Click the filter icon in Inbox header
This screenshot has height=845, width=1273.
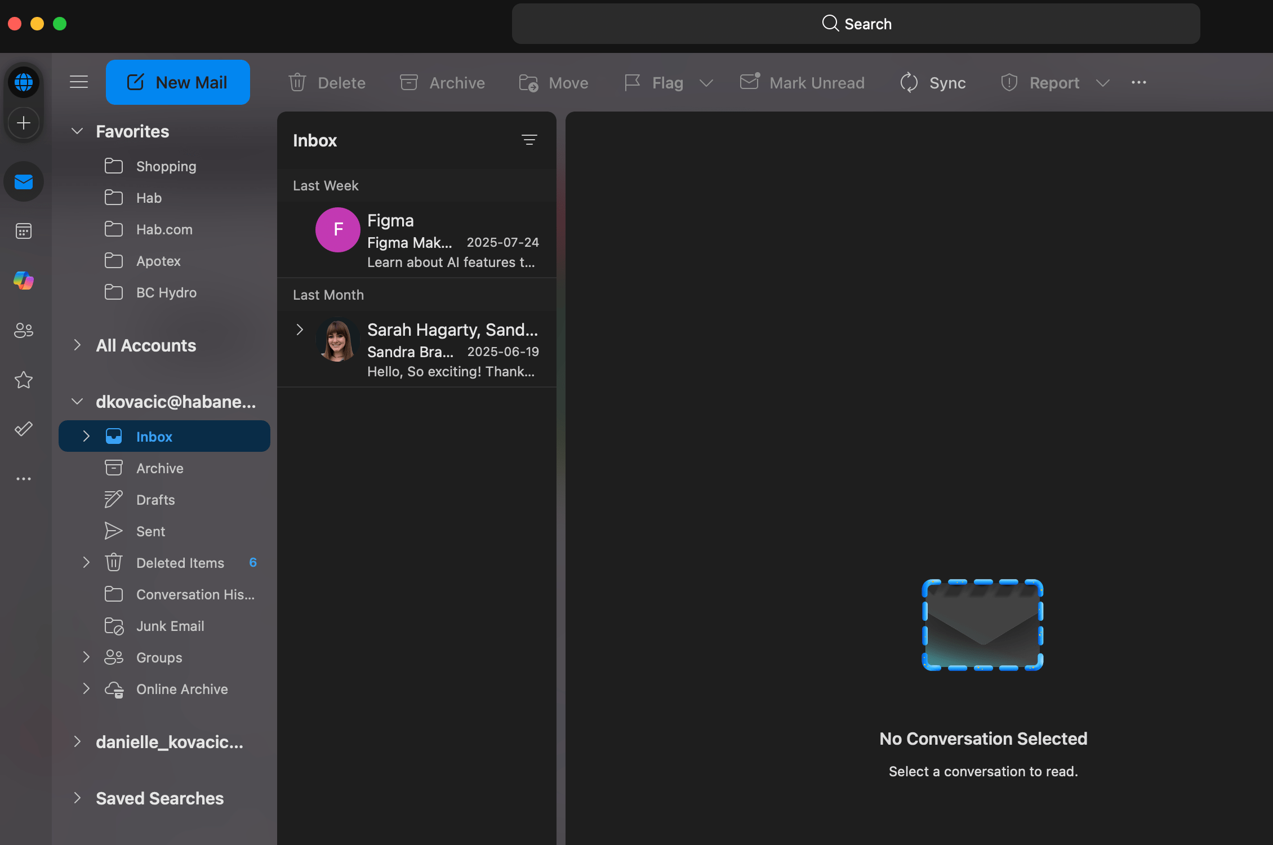(529, 140)
